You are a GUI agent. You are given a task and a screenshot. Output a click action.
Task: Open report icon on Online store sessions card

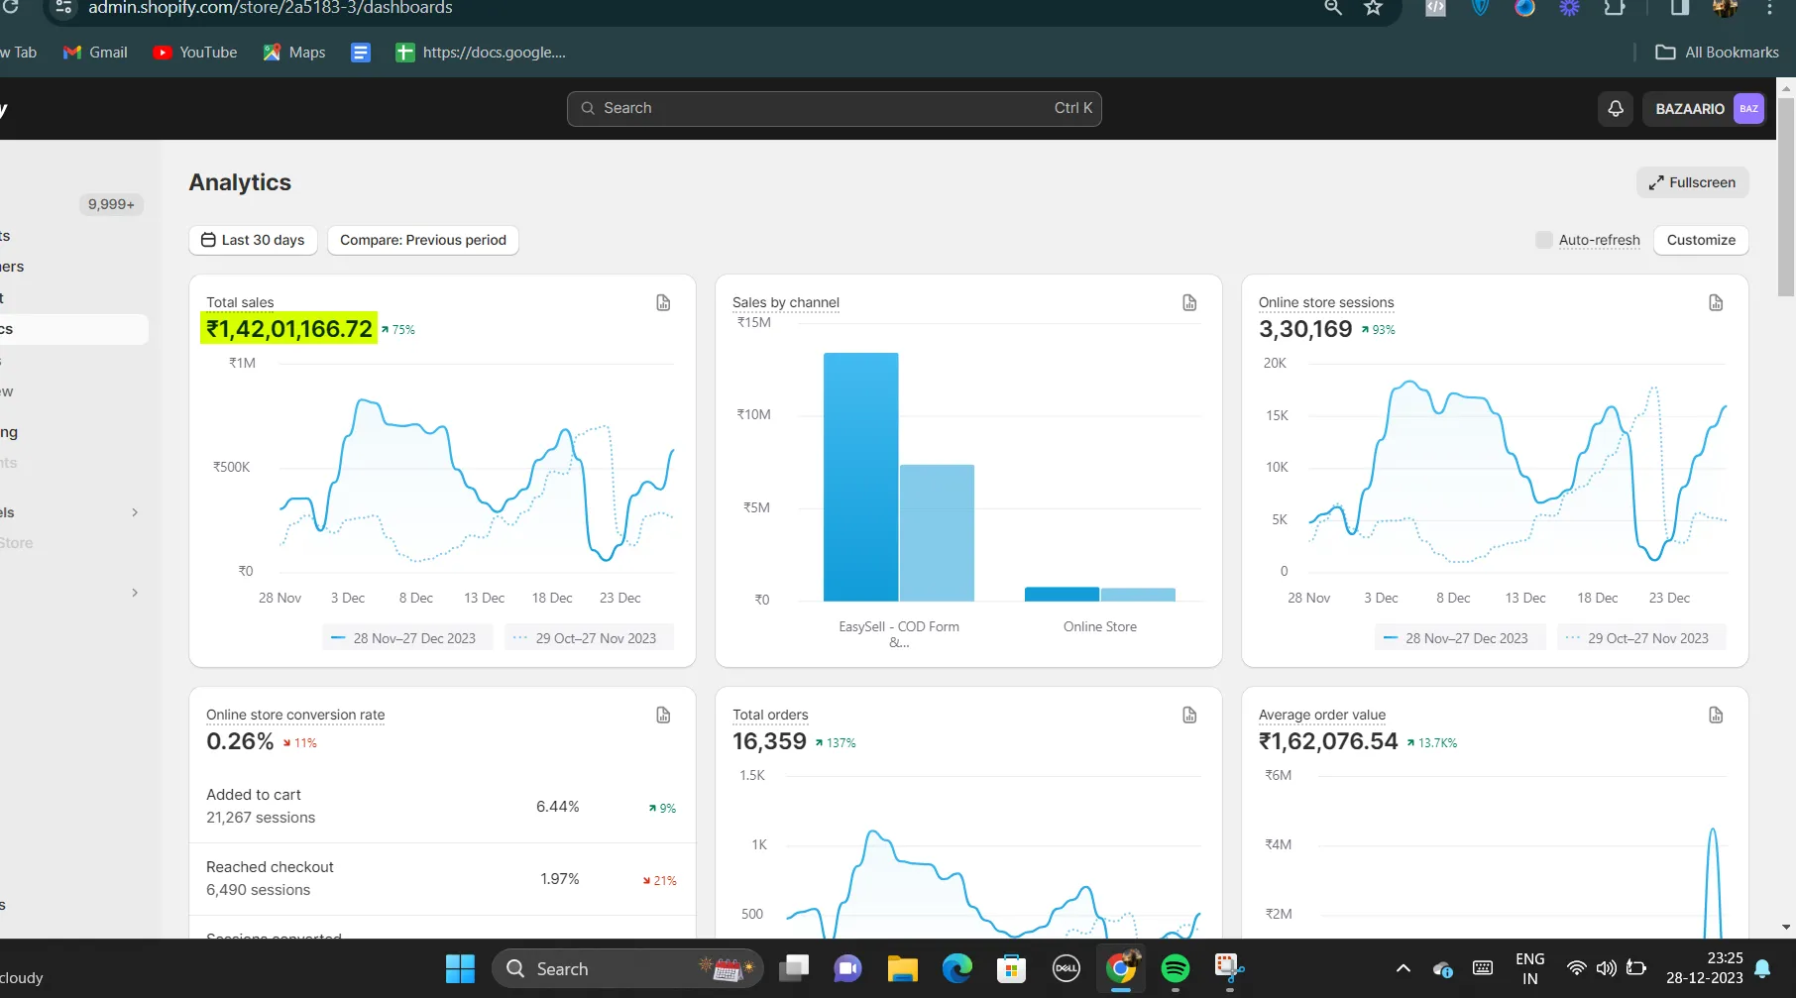pos(1716,303)
